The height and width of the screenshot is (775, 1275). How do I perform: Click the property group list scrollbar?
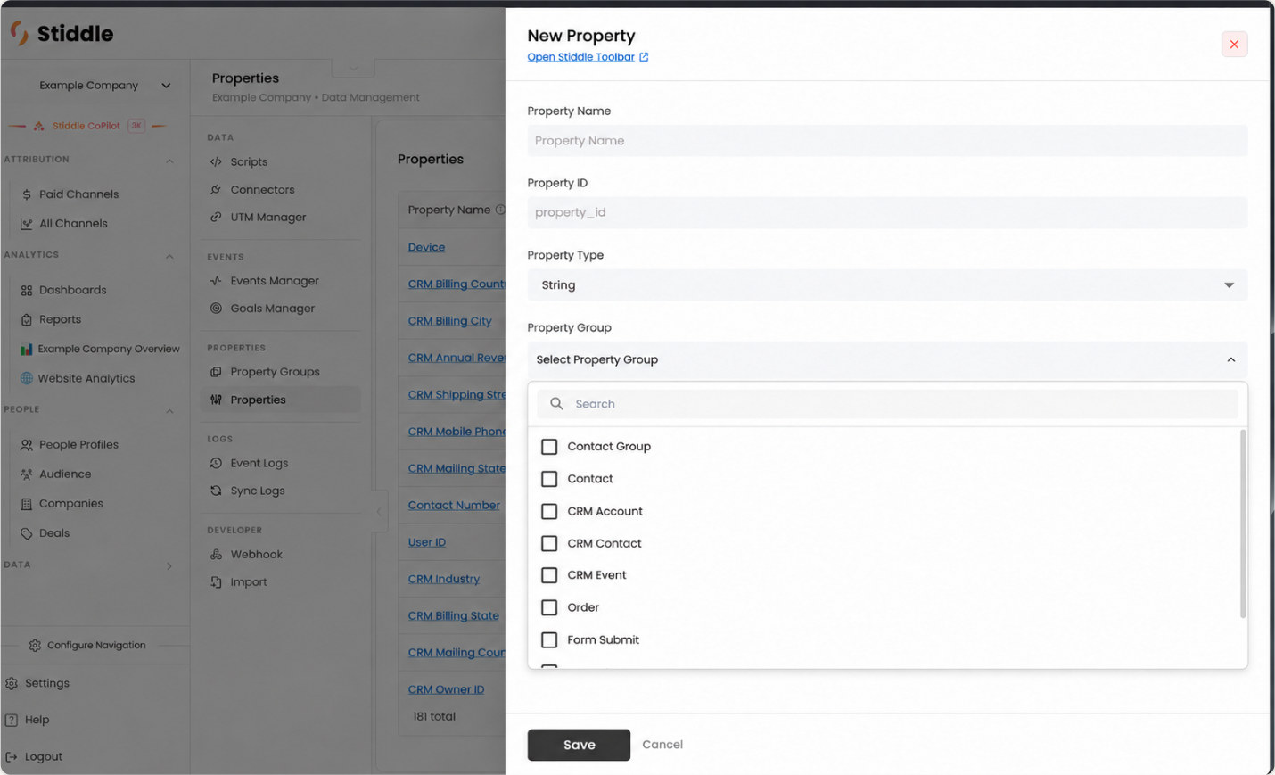tap(1243, 524)
